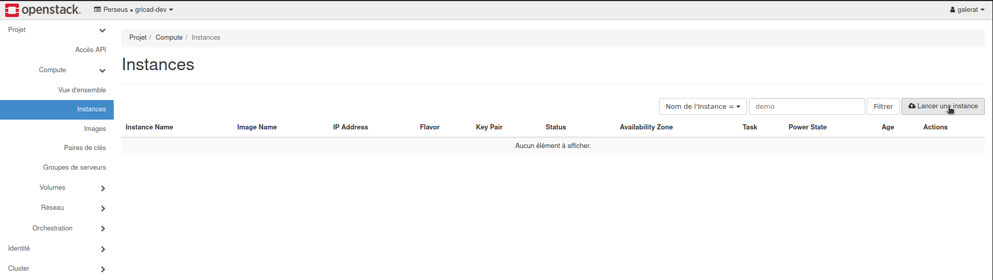Click Lancer une instance button

(943, 106)
